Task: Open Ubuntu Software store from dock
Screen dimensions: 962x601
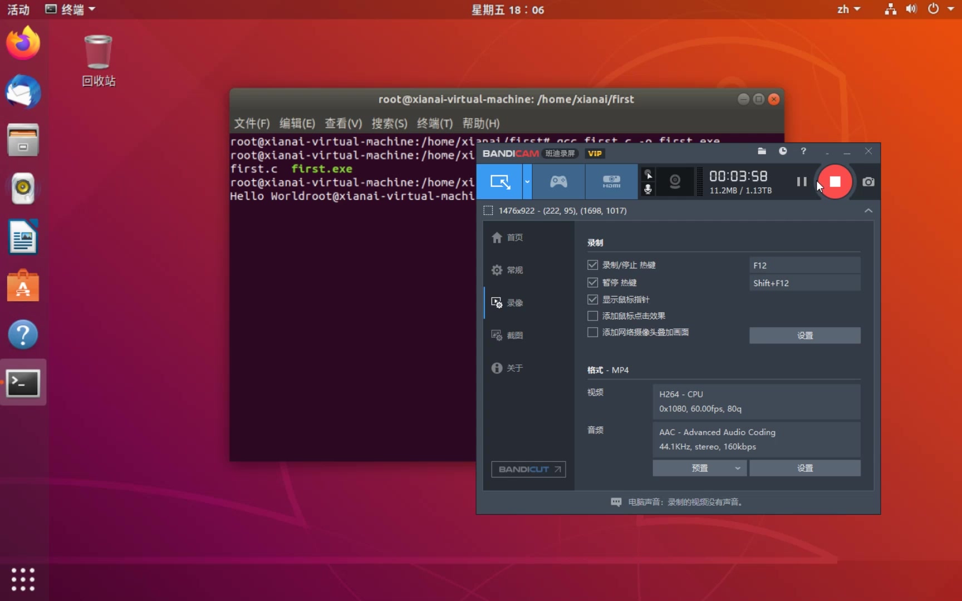Action: (x=23, y=286)
